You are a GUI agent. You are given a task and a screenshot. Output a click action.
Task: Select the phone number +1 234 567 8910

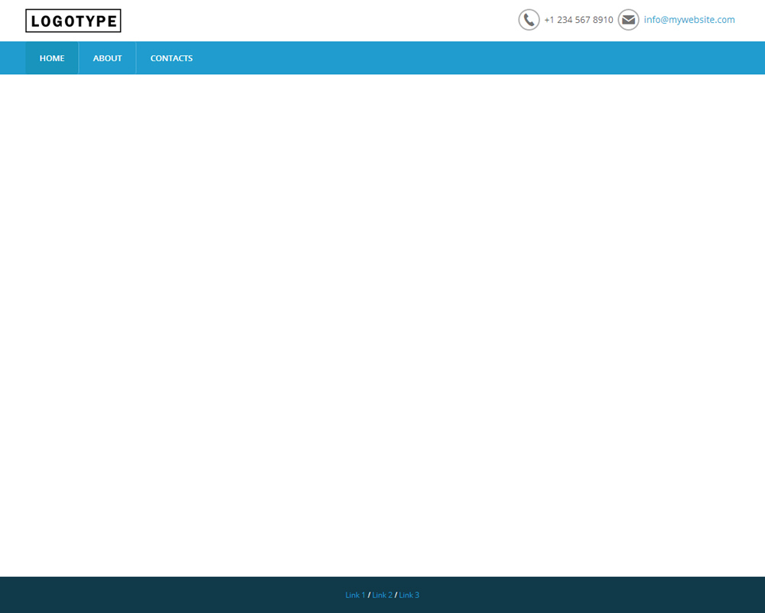(x=578, y=20)
